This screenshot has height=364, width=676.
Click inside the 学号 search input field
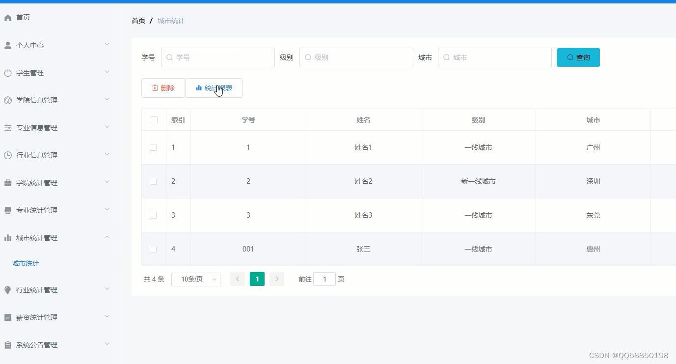(217, 57)
